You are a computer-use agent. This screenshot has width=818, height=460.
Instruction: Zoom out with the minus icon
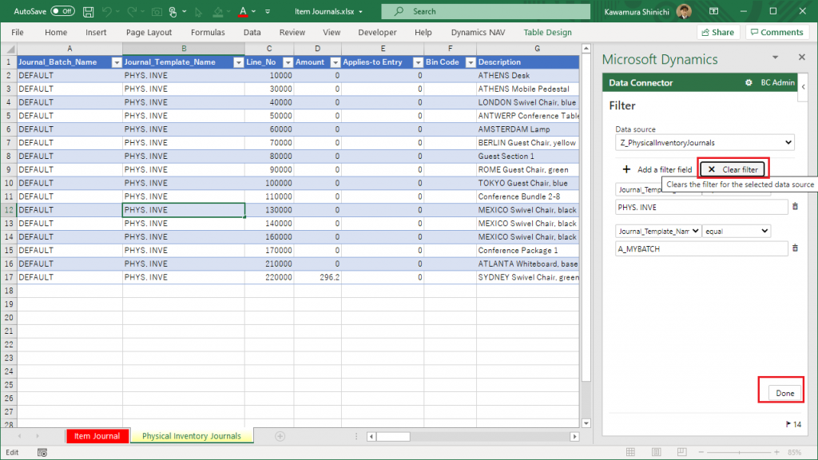point(701,452)
